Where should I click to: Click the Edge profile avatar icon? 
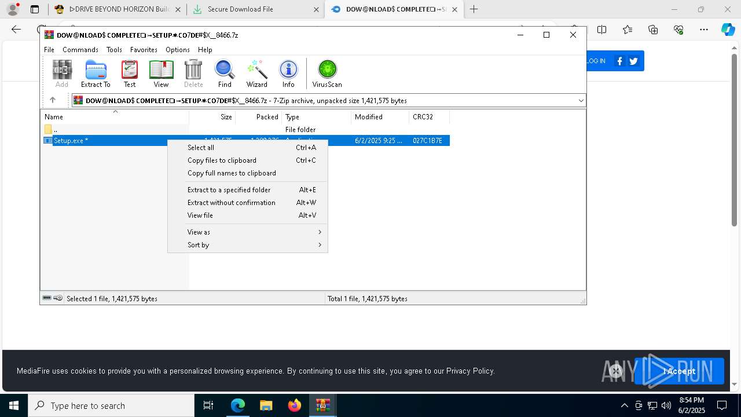tap(13, 9)
